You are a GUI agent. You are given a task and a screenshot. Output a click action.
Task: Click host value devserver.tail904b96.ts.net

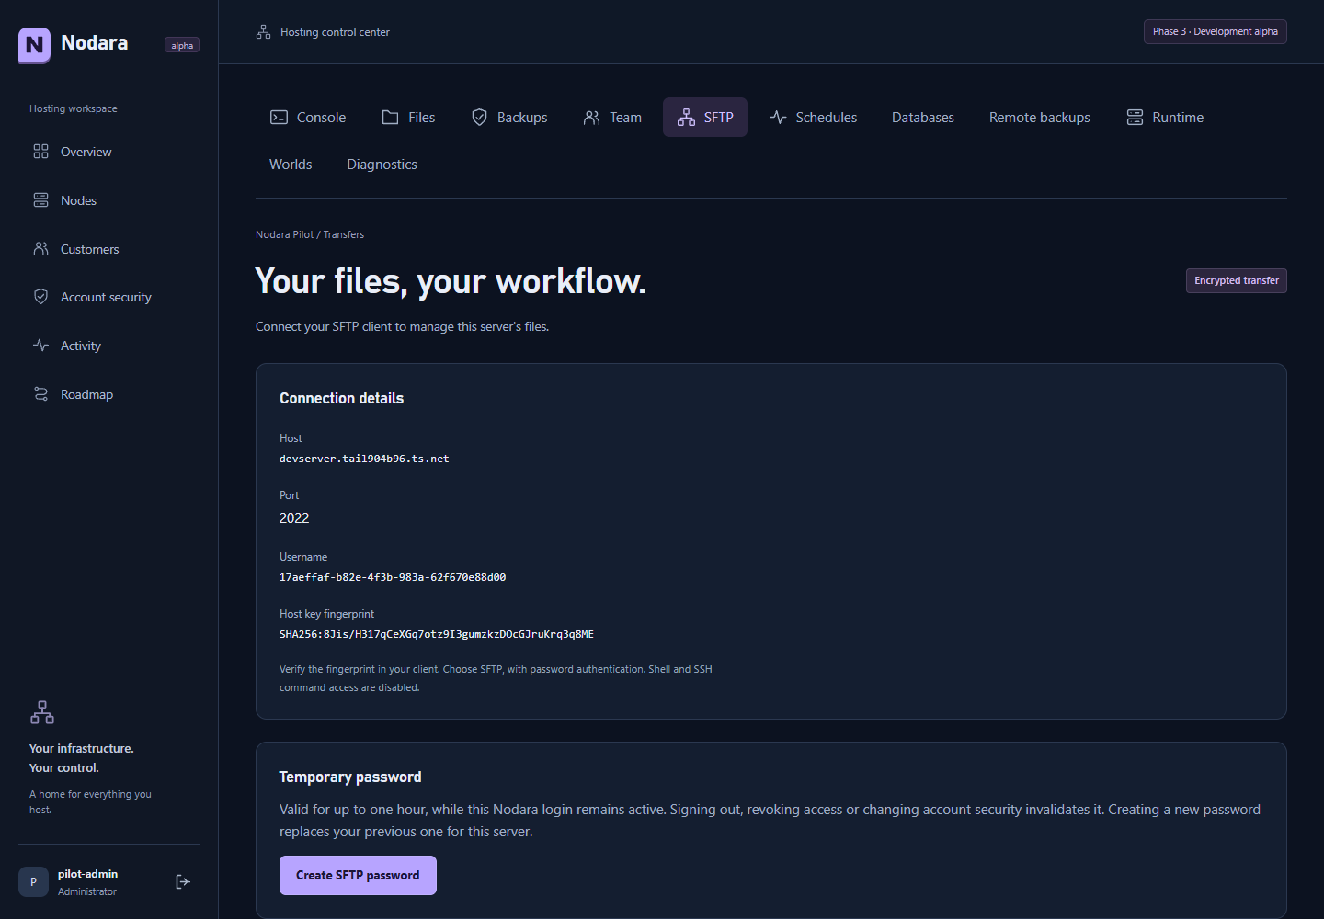coord(364,459)
